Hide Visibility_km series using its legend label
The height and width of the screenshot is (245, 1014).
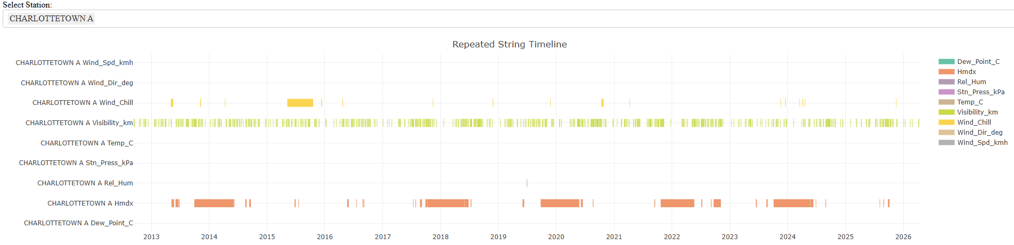977,112
